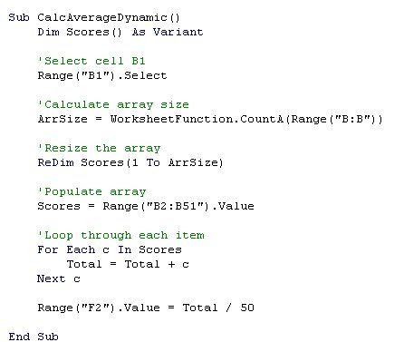
Task: Click the For Each c In Scores line
Action: [x=110, y=249]
